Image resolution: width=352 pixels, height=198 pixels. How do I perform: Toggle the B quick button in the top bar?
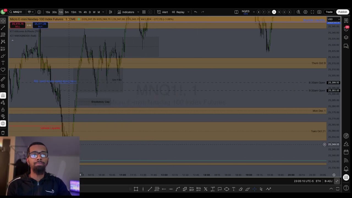(258, 12)
